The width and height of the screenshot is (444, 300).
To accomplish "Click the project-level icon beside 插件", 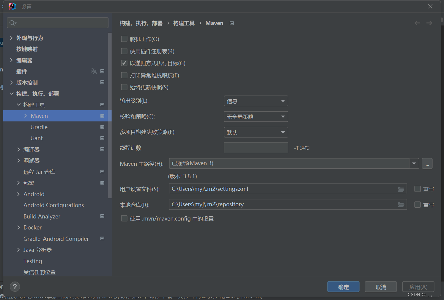I will (103, 71).
